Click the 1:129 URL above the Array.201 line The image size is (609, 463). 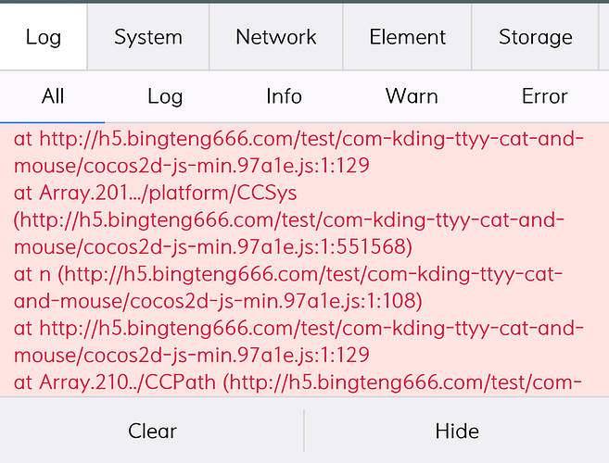(306, 154)
